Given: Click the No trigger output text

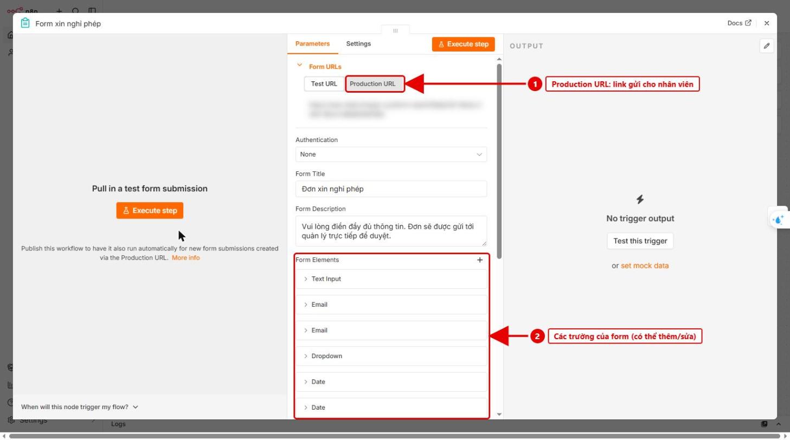Looking at the screenshot, I should [640, 219].
